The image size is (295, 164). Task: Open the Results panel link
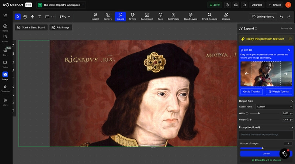(286, 28)
